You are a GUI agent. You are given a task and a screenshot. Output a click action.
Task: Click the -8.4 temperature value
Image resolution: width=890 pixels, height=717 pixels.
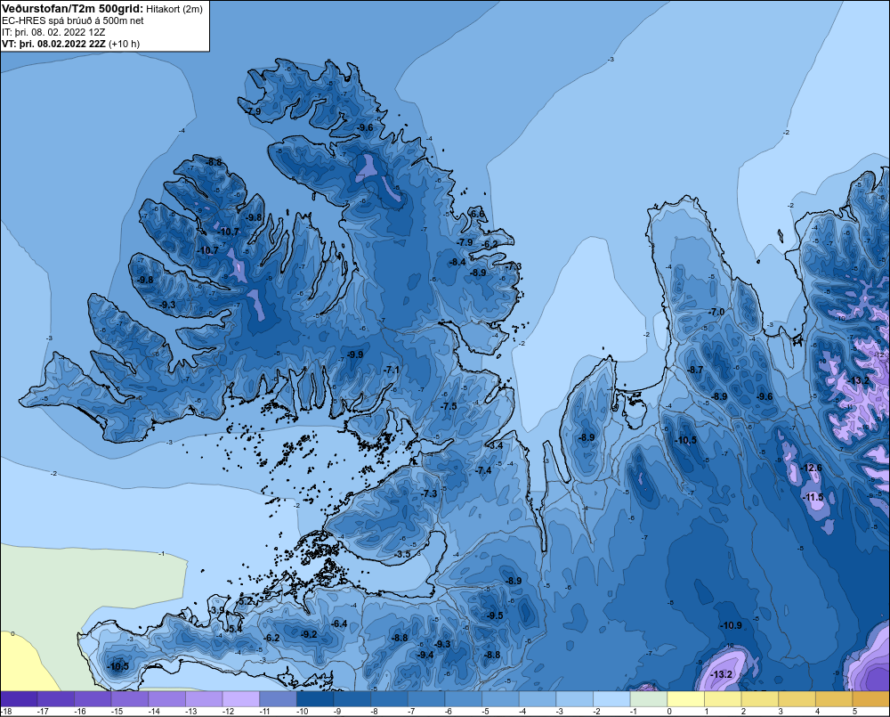pos(457,262)
